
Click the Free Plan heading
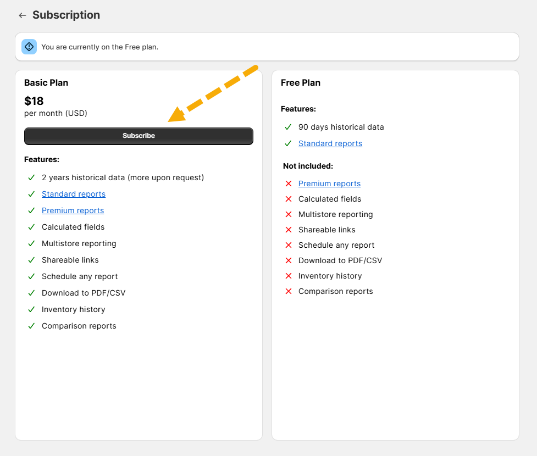[x=301, y=82]
